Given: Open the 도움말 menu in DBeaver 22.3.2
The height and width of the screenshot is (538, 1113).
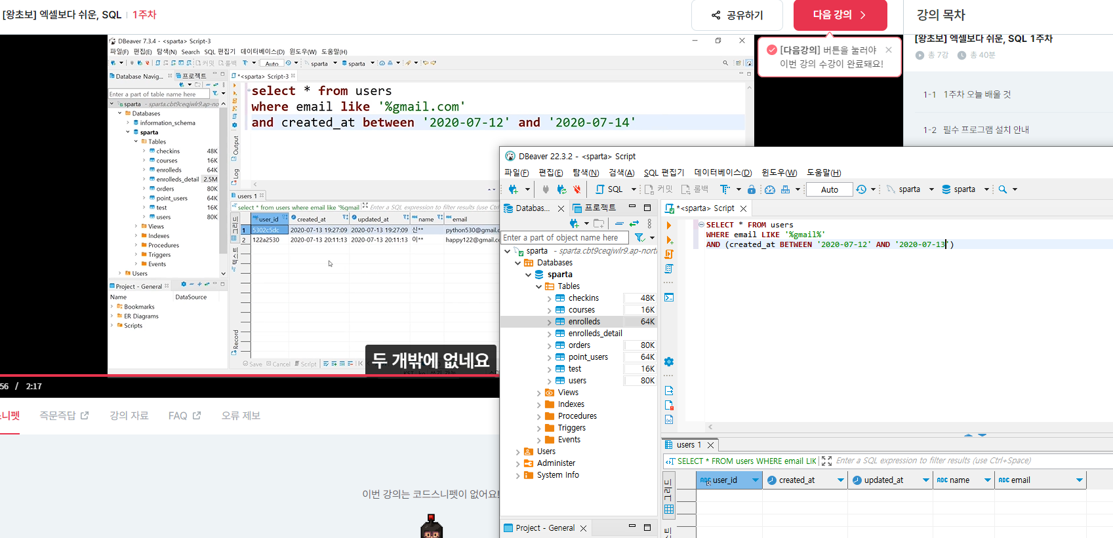Looking at the screenshot, I should coord(824,172).
